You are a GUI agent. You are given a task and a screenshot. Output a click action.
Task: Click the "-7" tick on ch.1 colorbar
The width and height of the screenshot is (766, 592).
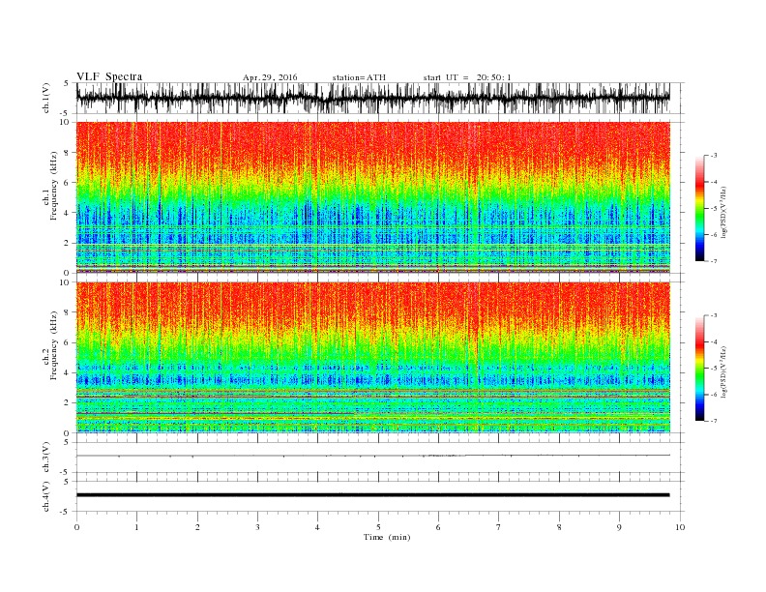point(713,261)
